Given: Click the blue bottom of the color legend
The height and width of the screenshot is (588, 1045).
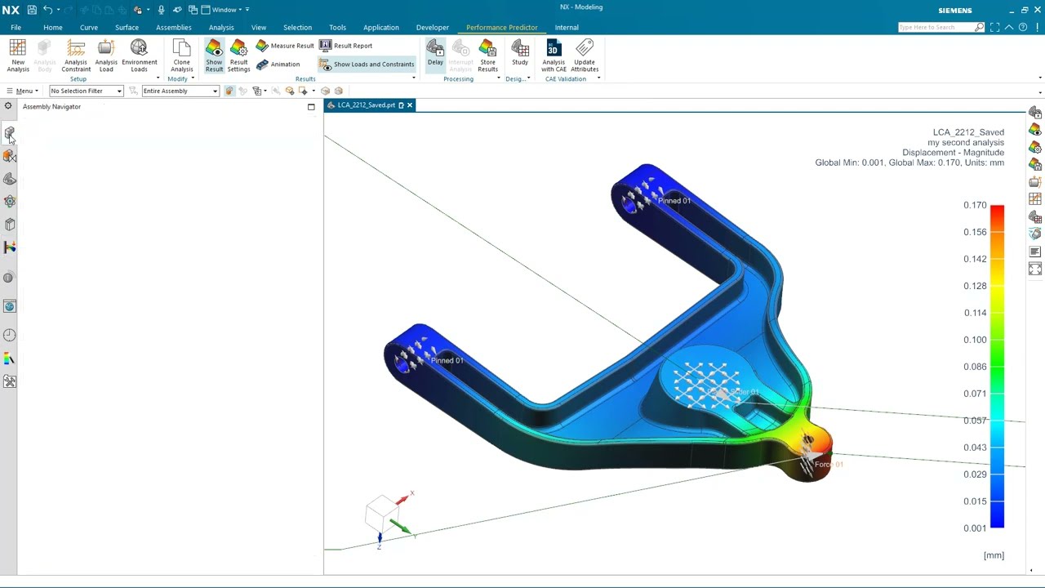Looking at the screenshot, I should click(x=997, y=521).
